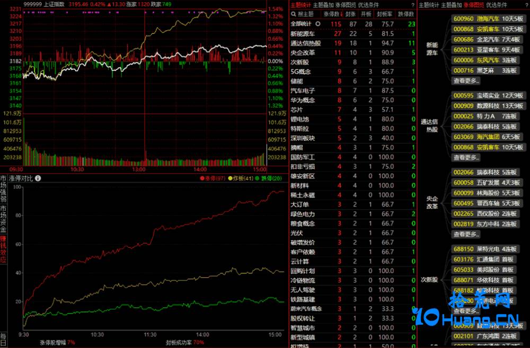This screenshot has width=530, height=348.
Task: Click the help question mark above the theme table
Action: (413, 5)
